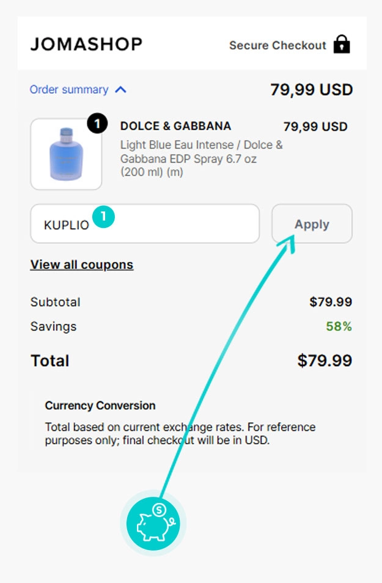Click the black quantity badge on product

coord(97,123)
